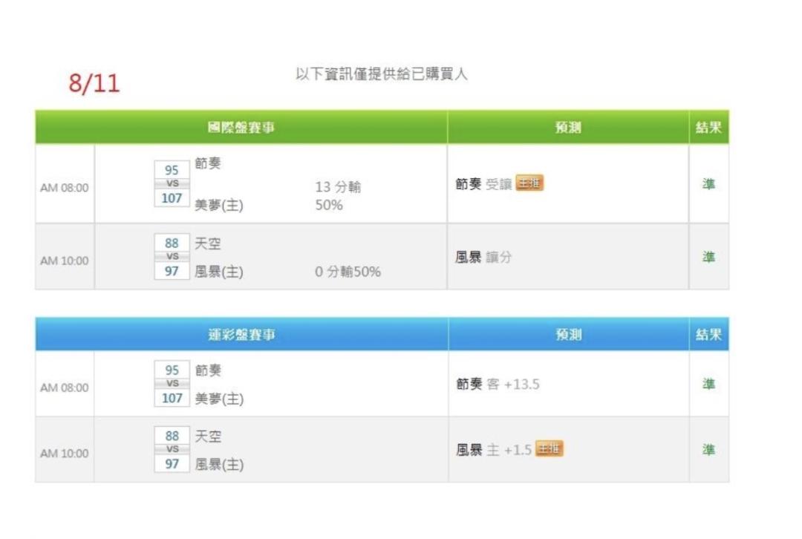Select the 國際盤賽事 header tab
The image size is (802, 539).
pyautogui.click(x=241, y=128)
